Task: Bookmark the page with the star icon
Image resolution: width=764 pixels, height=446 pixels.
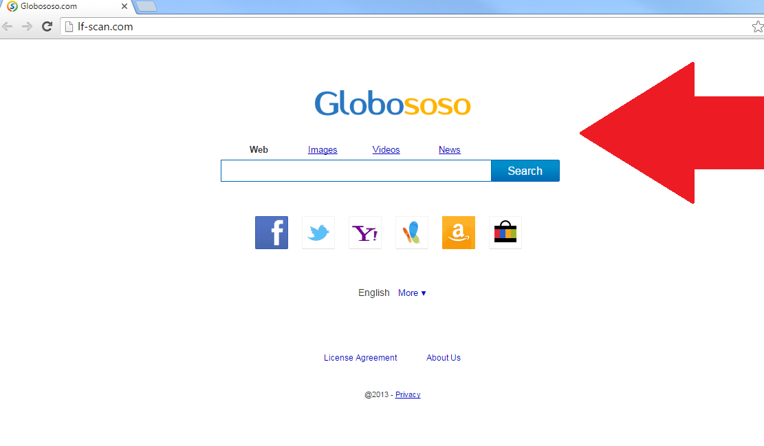Action: (x=758, y=26)
